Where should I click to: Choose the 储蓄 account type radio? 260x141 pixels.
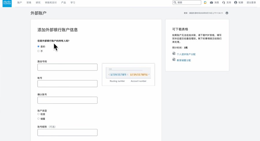38,119
